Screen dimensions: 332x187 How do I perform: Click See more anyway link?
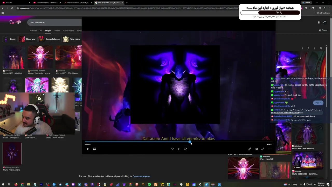tap(141, 176)
